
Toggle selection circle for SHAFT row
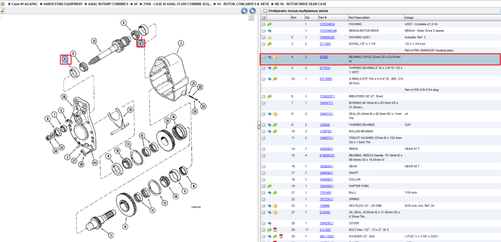[264, 173]
